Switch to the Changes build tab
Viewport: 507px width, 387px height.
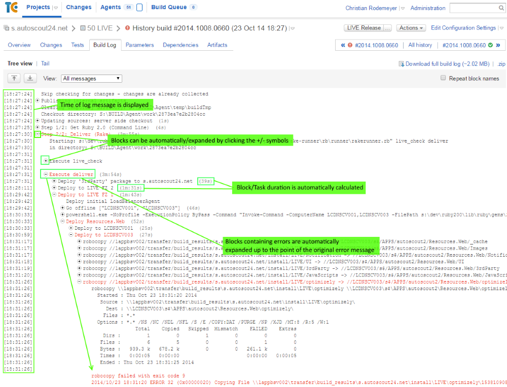coord(51,45)
